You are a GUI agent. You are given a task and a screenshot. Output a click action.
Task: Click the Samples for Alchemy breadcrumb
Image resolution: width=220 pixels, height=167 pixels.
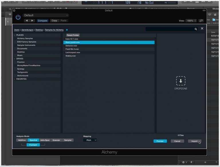[54, 30]
